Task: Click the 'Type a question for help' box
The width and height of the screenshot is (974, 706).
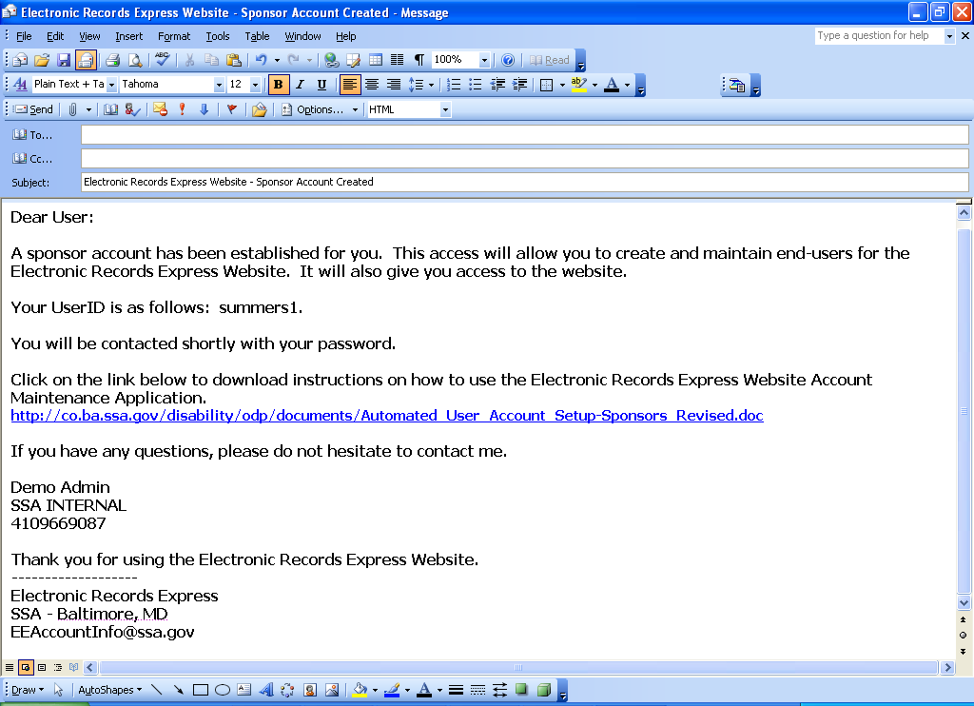Action: coord(879,36)
